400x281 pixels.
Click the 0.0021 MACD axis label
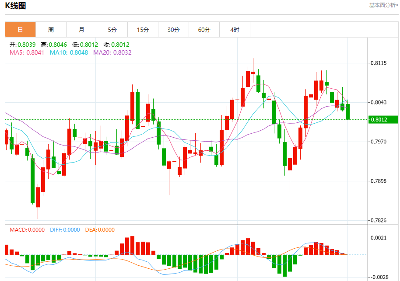coord(379,238)
